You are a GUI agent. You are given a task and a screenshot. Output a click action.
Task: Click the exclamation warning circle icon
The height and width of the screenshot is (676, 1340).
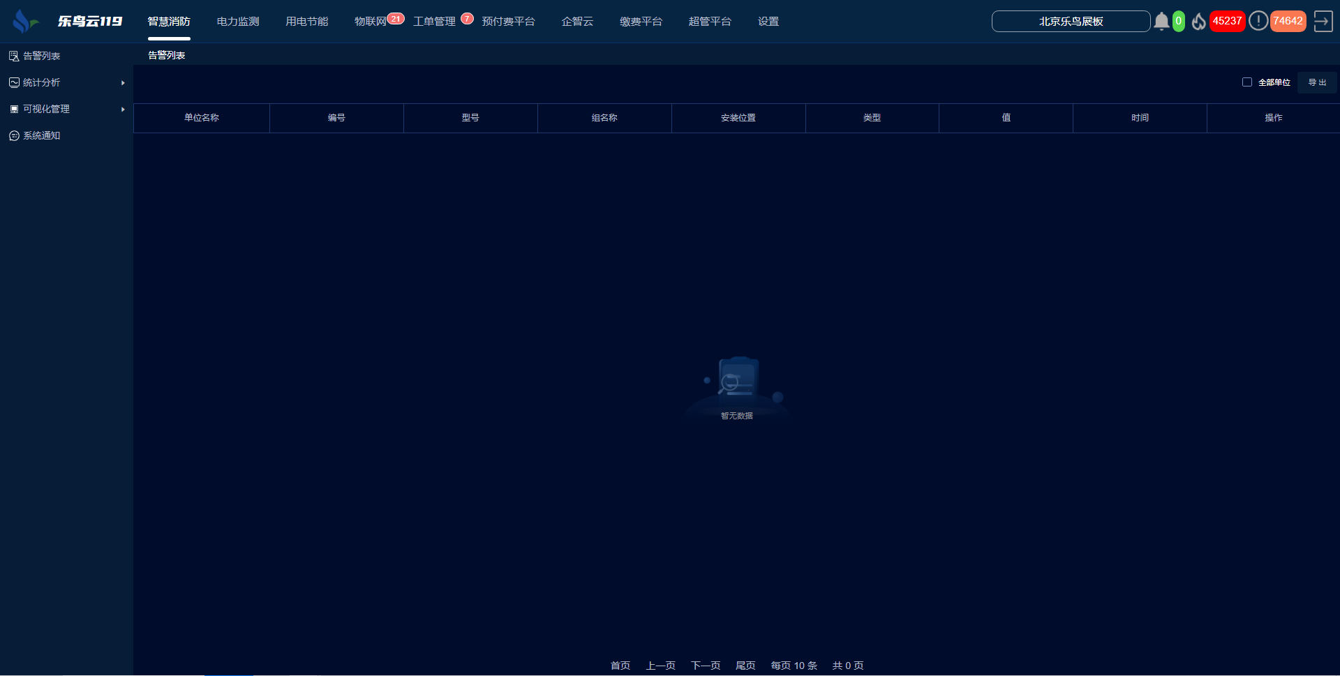pyautogui.click(x=1258, y=21)
